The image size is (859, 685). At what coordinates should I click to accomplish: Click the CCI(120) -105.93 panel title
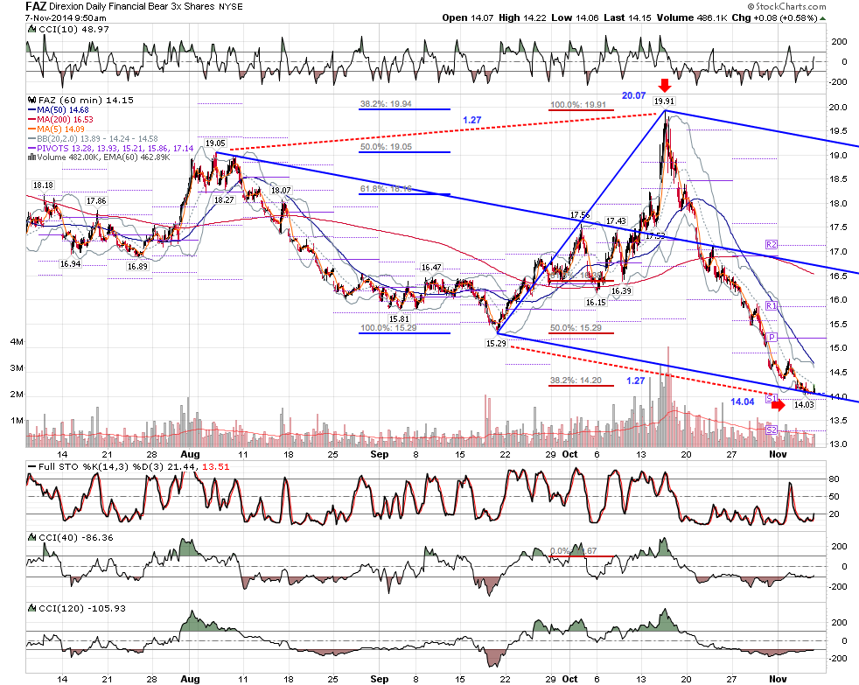point(82,608)
